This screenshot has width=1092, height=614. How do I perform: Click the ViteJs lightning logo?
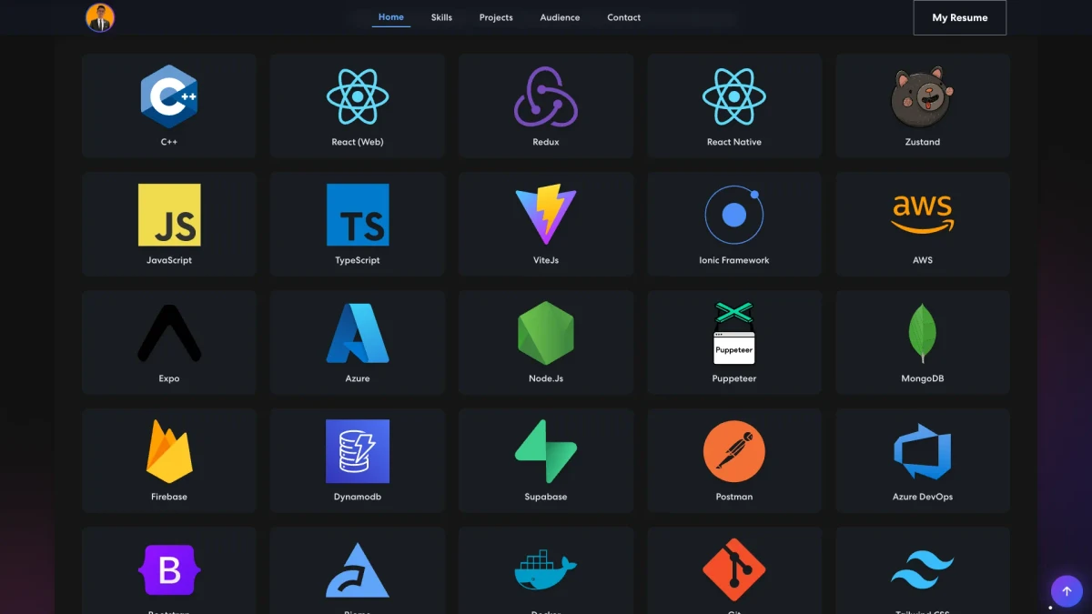click(x=546, y=215)
